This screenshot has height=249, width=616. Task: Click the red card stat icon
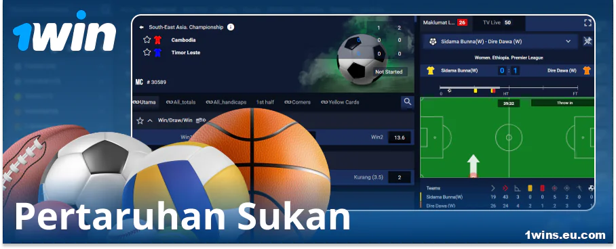[x=542, y=188]
